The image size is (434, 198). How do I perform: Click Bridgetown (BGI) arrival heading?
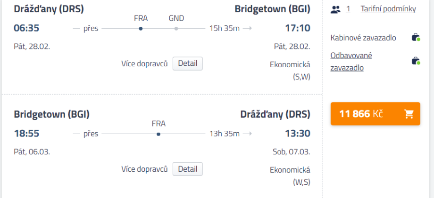click(x=272, y=9)
